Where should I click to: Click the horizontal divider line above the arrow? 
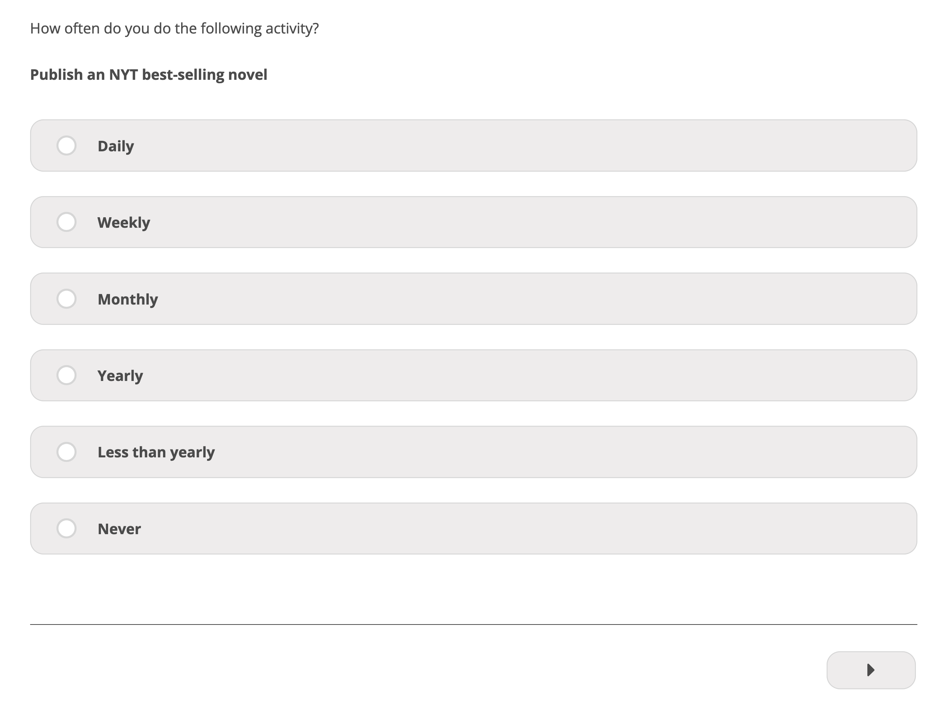[473, 624]
